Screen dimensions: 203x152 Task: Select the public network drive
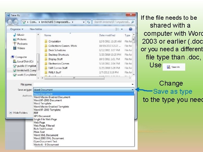click(x=24, y=66)
